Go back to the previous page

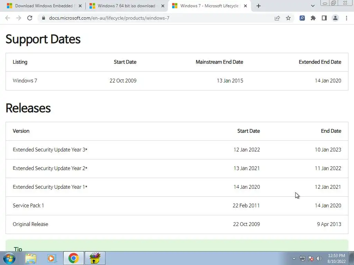pyautogui.click(x=8, y=18)
